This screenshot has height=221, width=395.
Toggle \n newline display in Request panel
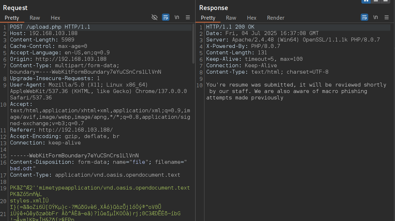tap(177, 18)
